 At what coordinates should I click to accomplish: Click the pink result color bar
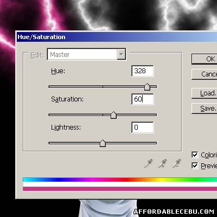click(x=120, y=189)
